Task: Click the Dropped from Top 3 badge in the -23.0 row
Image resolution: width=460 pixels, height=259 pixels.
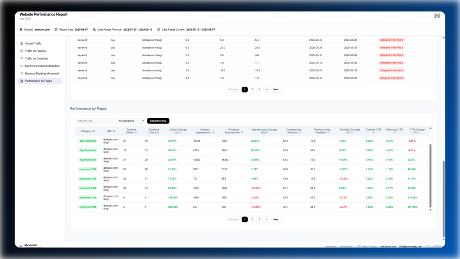Action: (391, 48)
